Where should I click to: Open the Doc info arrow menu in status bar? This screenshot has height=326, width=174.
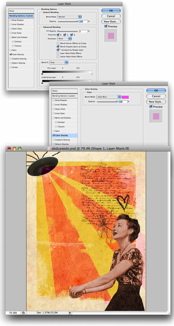(70, 313)
